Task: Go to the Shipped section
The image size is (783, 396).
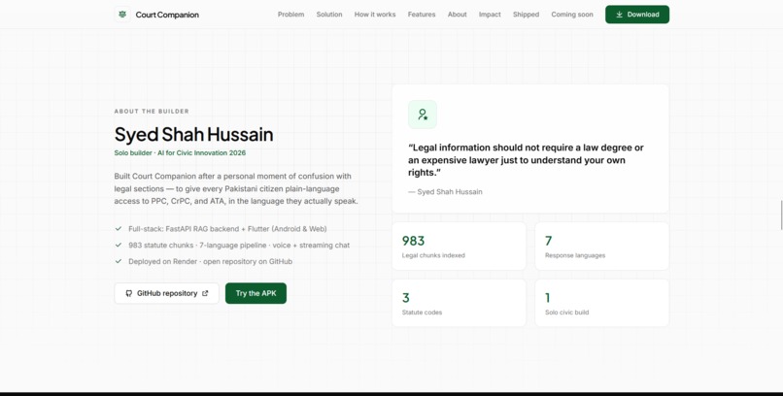Action: (526, 15)
